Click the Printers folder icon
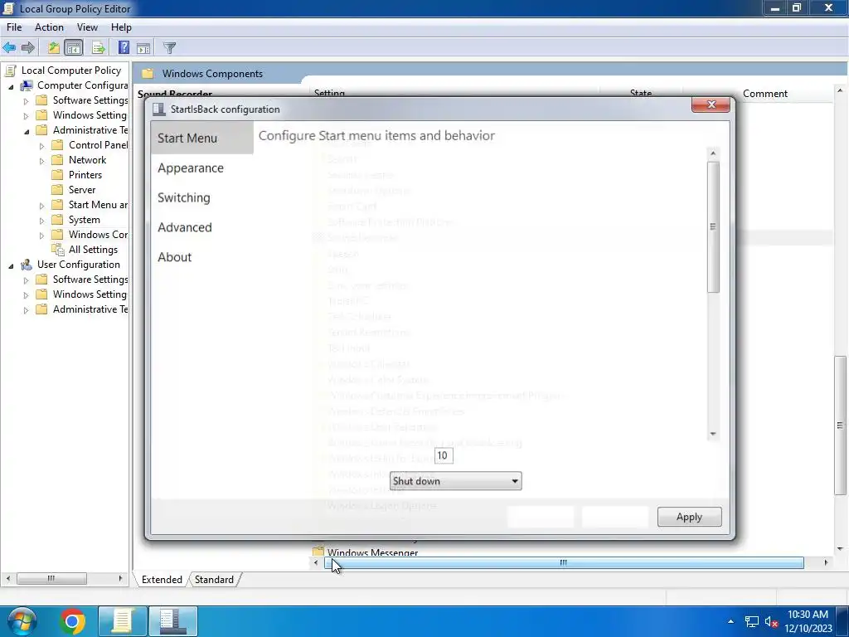Screen dimensions: 849x637 click(57, 175)
